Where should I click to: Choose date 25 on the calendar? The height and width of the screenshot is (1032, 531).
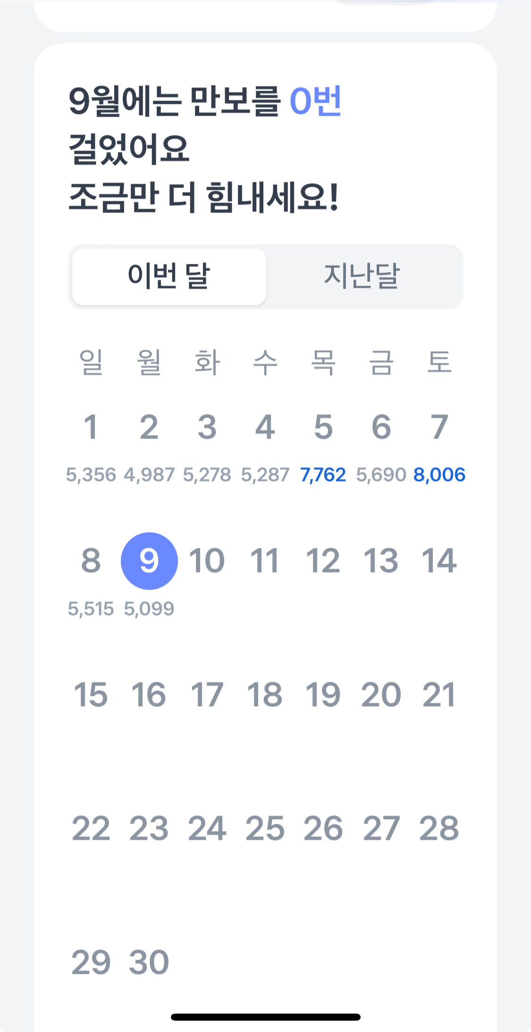[265, 829]
